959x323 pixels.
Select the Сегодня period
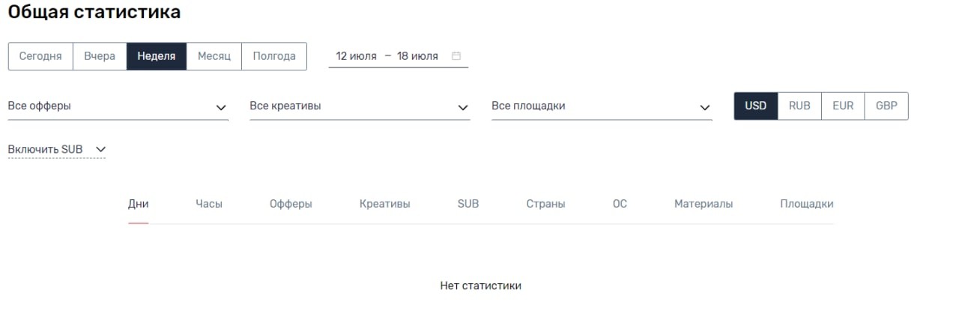(x=40, y=56)
